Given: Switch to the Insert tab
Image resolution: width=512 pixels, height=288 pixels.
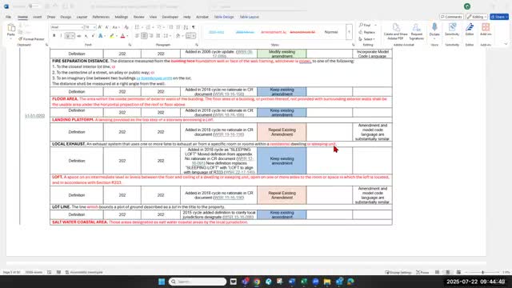Looking at the screenshot, I should (38, 17).
